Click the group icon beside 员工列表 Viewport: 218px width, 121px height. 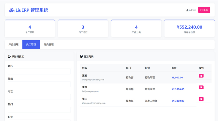pos(81,57)
